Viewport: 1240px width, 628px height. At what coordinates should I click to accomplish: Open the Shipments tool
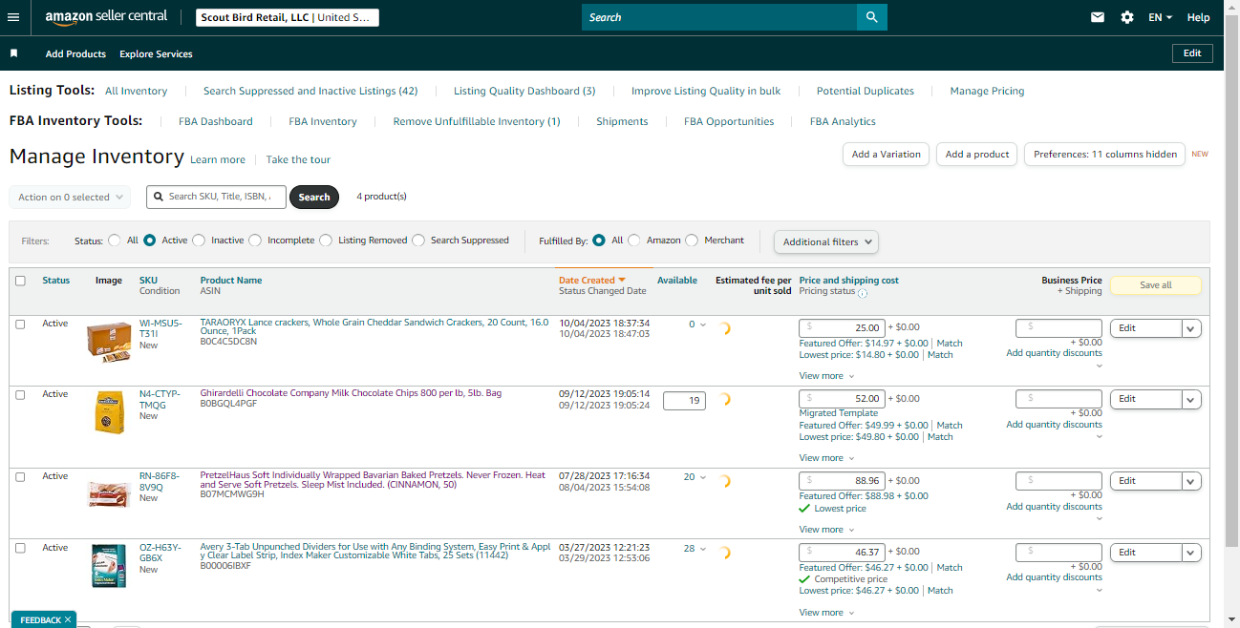point(622,121)
